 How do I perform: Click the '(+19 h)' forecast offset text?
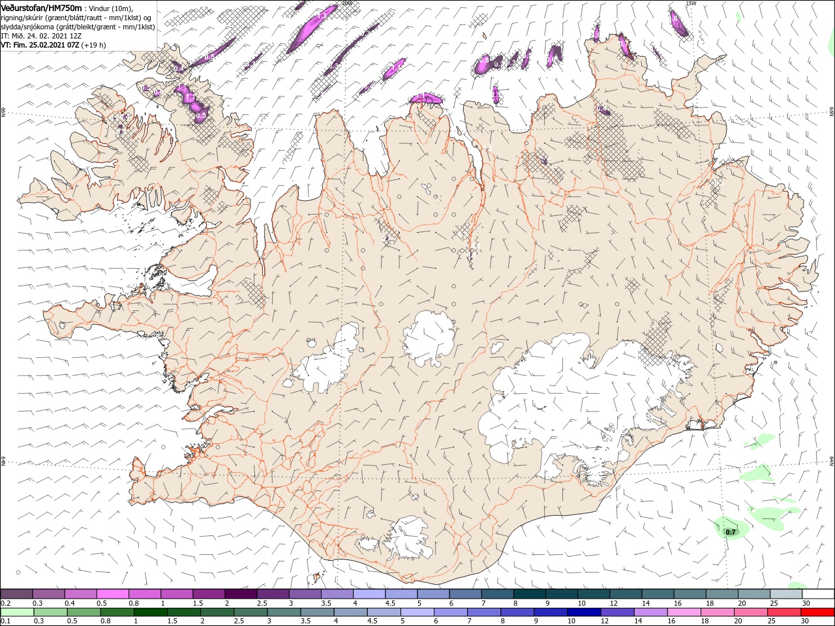click(x=94, y=45)
